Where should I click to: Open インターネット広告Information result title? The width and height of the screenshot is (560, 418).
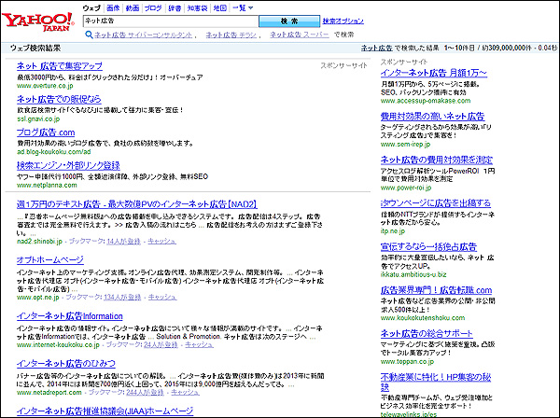pyautogui.click(x=64, y=316)
